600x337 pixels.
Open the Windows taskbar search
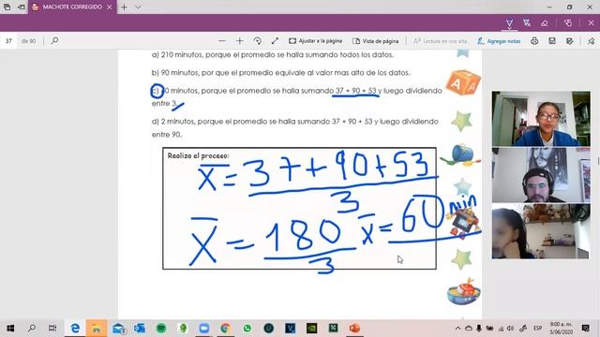click(32, 329)
